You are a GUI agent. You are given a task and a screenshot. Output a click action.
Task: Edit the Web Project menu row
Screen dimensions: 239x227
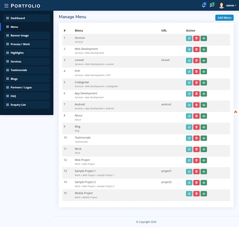[189, 160]
